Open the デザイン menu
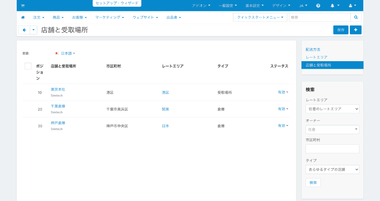Screen dimensions: 380x201 (x=281, y=6)
